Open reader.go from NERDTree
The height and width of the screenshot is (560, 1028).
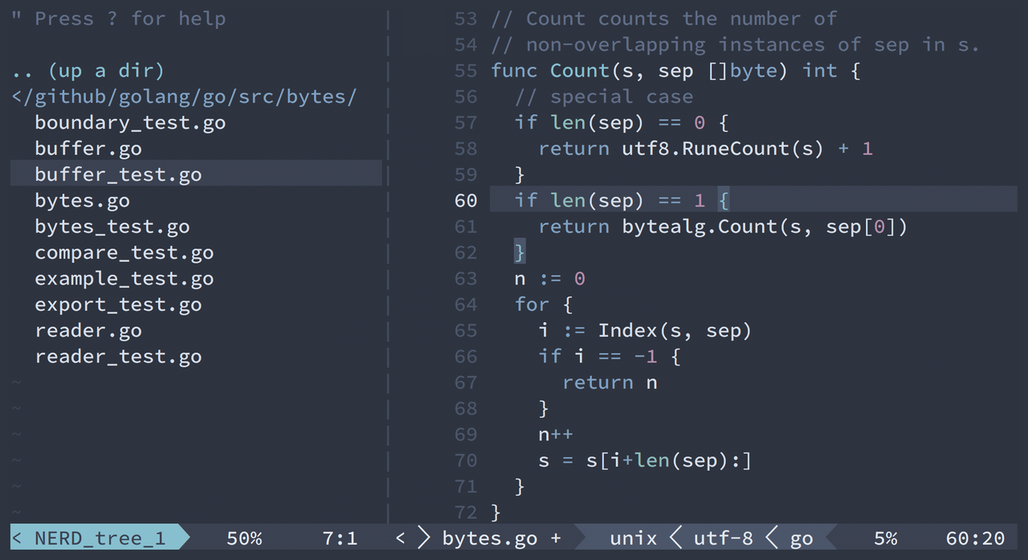point(88,330)
